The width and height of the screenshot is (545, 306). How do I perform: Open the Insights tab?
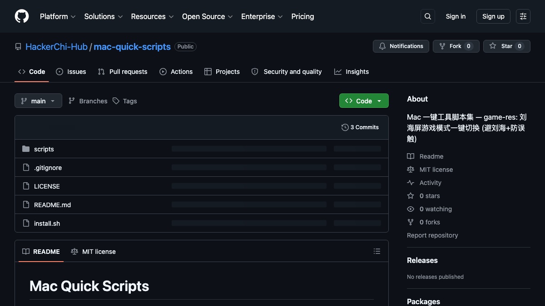pyautogui.click(x=352, y=72)
